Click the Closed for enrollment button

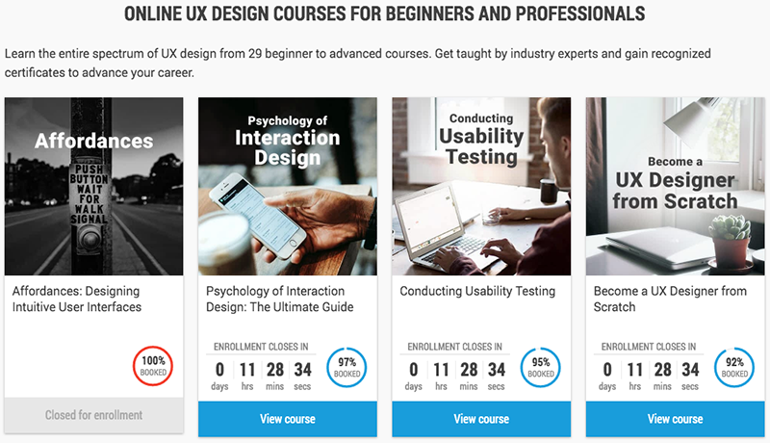coord(93,415)
